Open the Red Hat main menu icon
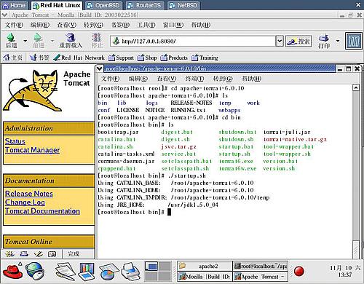The image size is (364, 284). pyautogui.click(x=12, y=271)
